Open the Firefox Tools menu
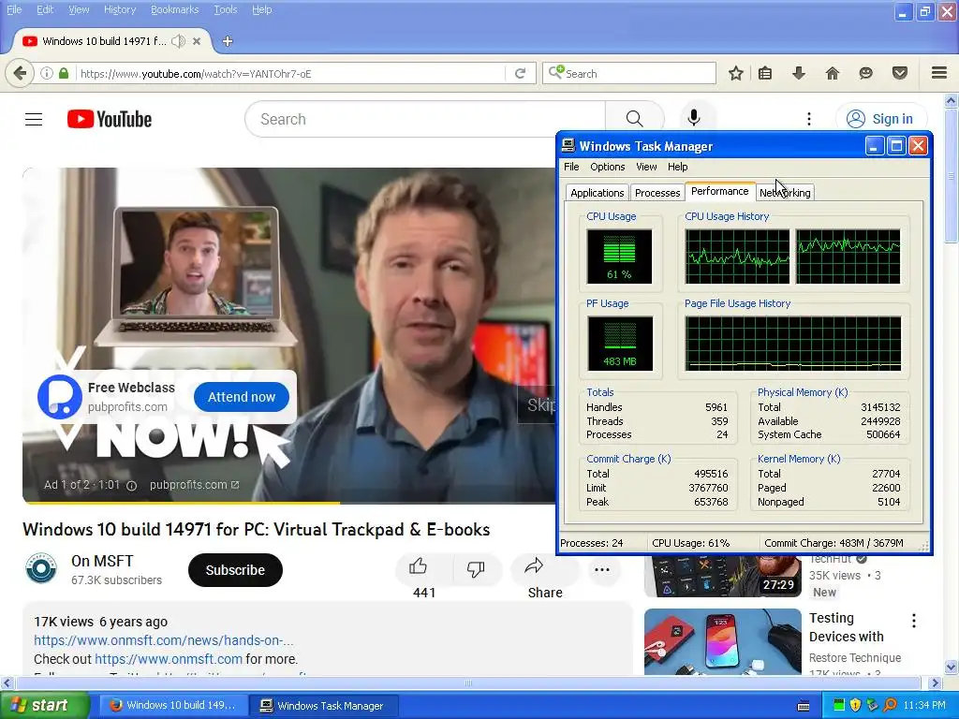The height and width of the screenshot is (719, 959). [x=225, y=9]
